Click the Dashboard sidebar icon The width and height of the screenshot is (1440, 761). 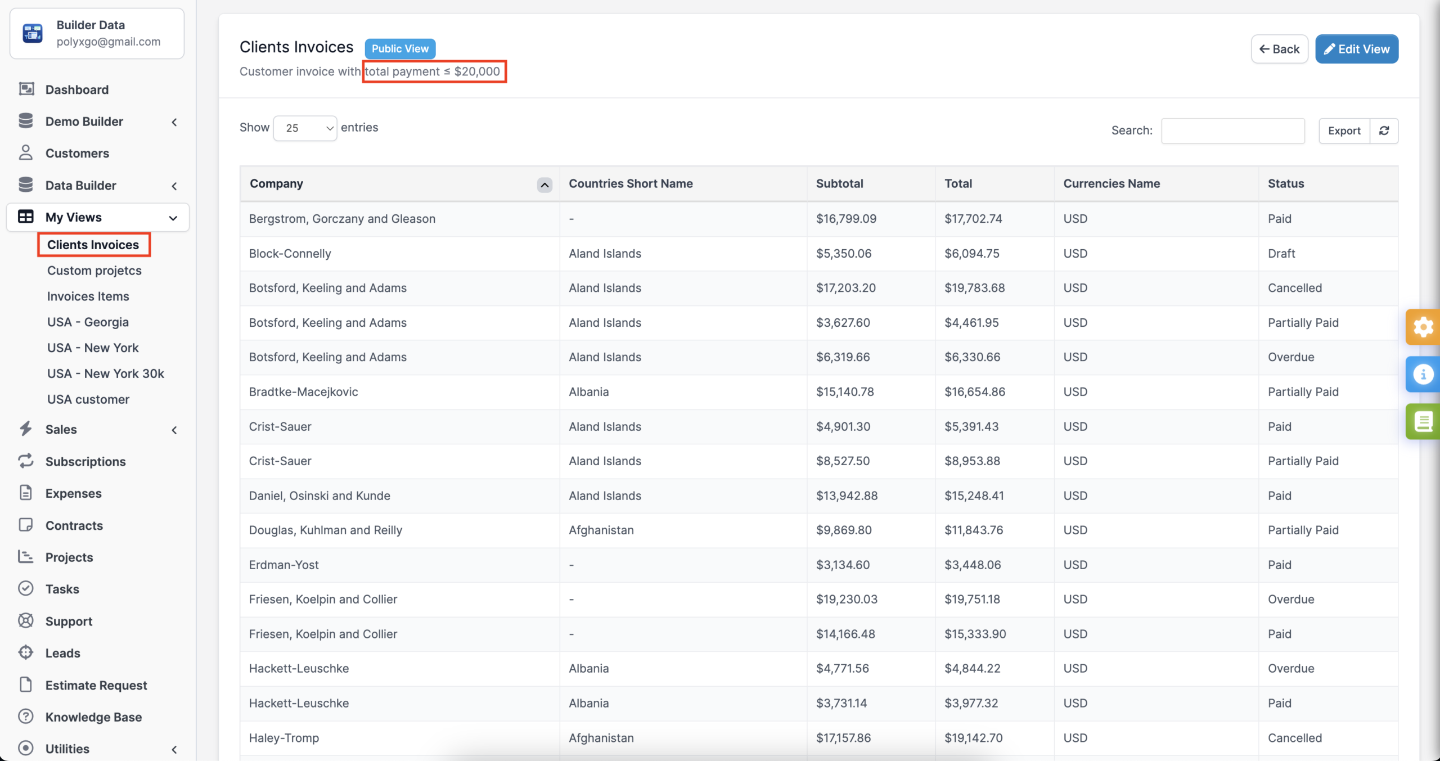pyautogui.click(x=26, y=89)
